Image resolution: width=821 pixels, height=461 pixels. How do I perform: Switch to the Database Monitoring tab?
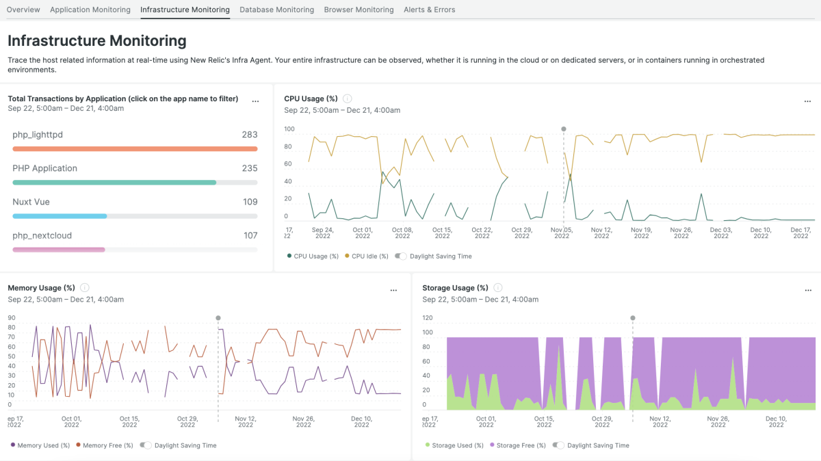pyautogui.click(x=276, y=10)
